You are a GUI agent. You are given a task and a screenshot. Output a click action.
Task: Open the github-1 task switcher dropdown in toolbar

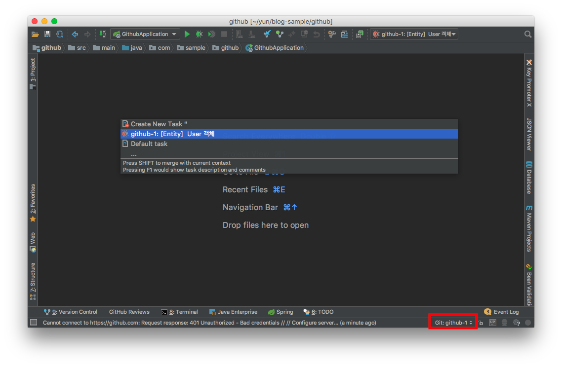point(414,34)
